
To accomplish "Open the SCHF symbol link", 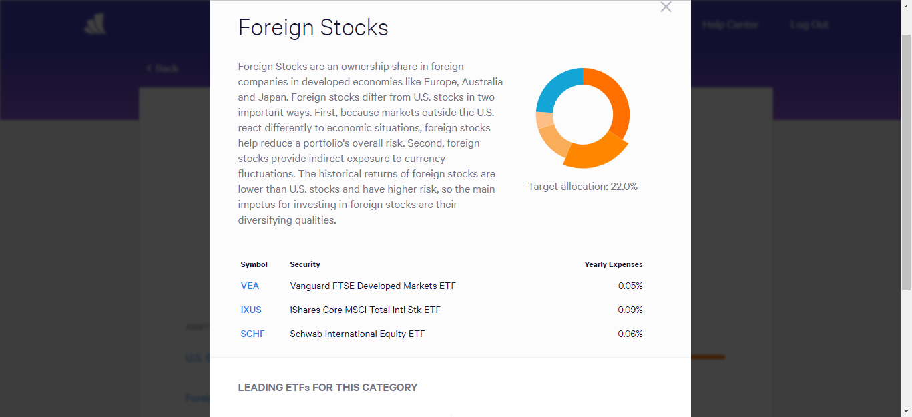I will point(252,334).
